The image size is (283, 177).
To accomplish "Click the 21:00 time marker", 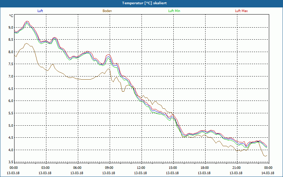I will click(236, 168).
